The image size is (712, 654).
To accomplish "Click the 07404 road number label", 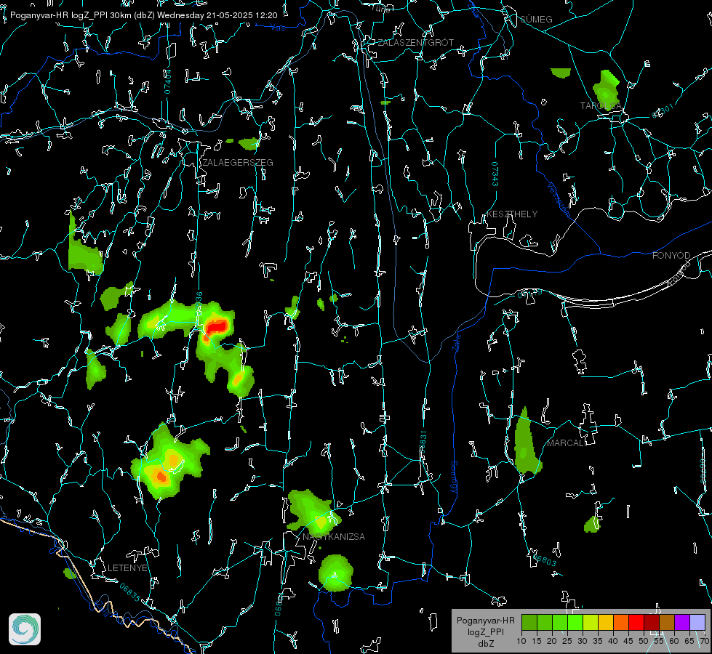I will click(x=167, y=81).
